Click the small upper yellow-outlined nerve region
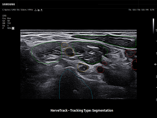The width and height of the screenshot is (157, 118). [64, 45]
